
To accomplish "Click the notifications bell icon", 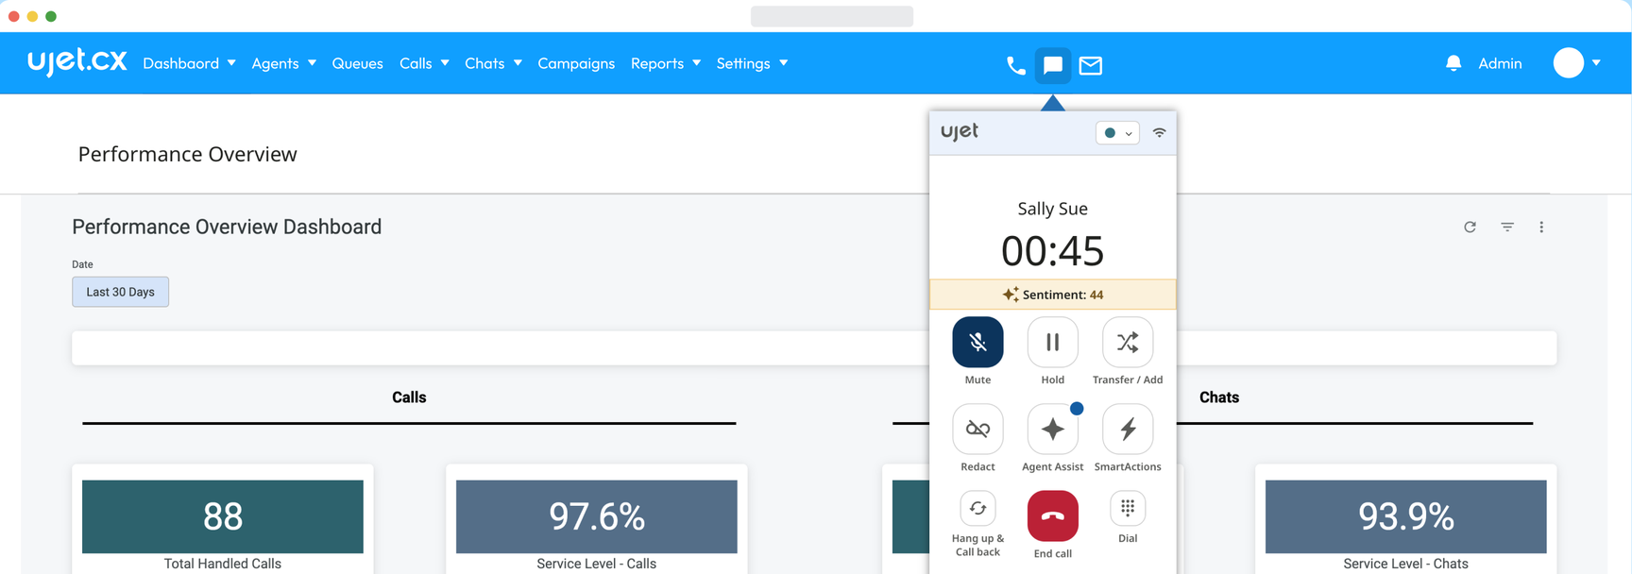I will point(1453,63).
